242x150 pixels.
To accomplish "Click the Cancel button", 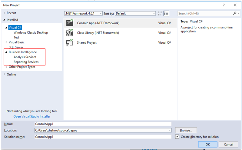I will [229, 144].
